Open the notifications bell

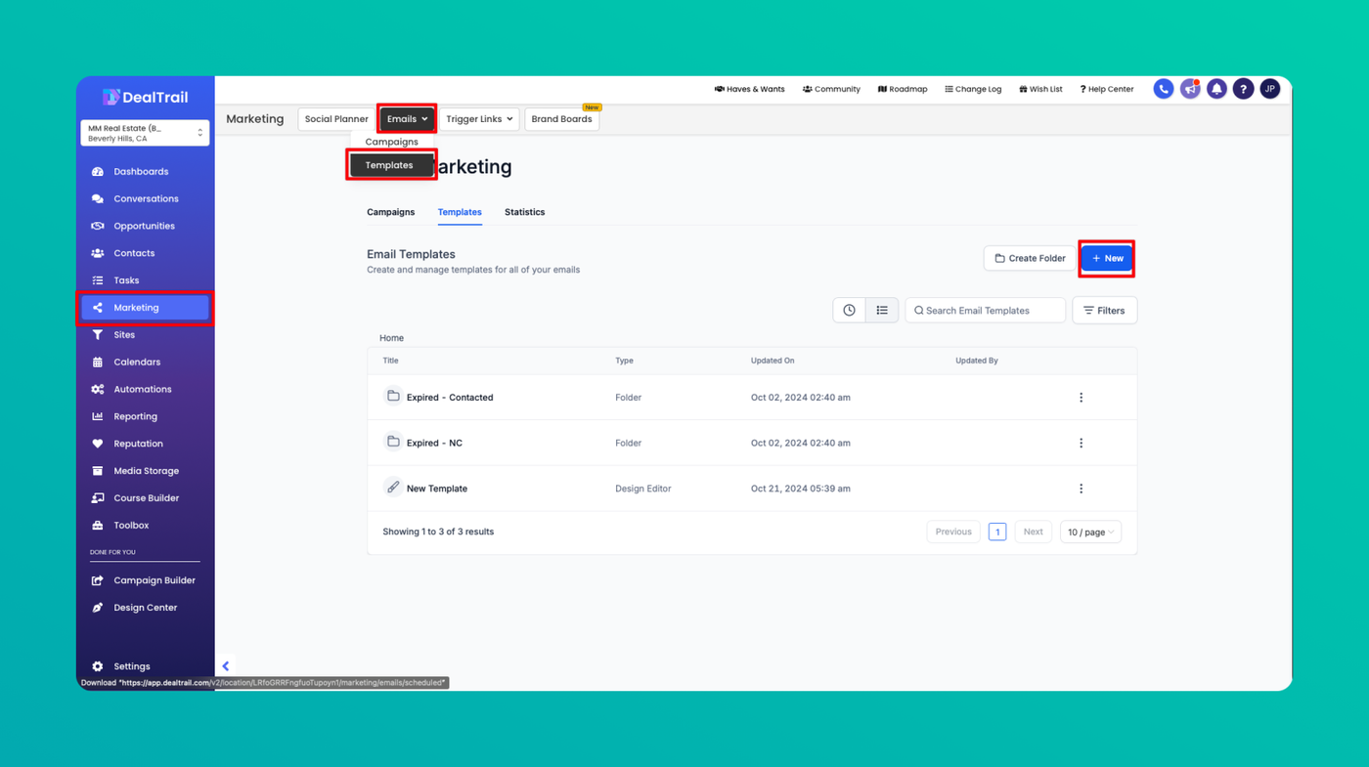(x=1216, y=89)
